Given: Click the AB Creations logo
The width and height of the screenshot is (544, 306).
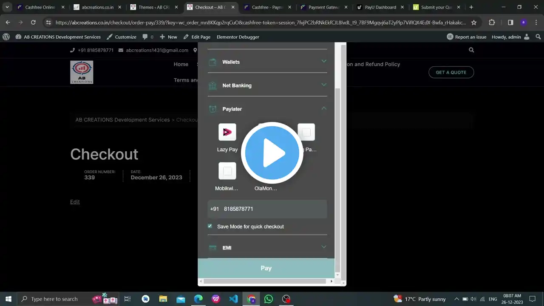Looking at the screenshot, I should tap(82, 72).
